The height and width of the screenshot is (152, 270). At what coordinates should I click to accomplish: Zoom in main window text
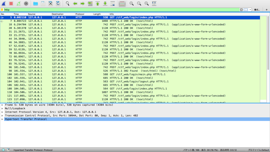[x=132, y=3]
